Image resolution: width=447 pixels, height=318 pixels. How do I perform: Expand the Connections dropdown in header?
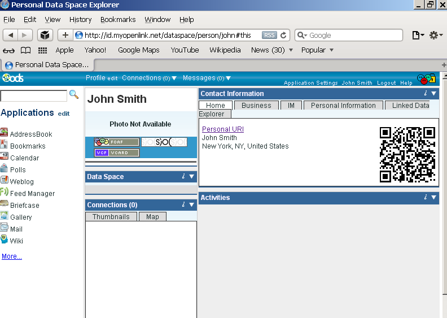[x=174, y=79]
